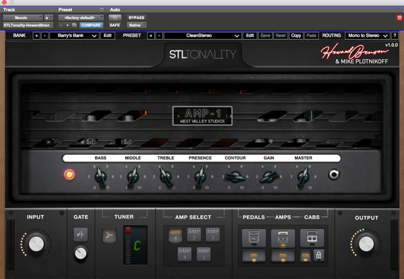This screenshot has width=404, height=279.
Task: Click the Master knob
Action: (x=303, y=177)
